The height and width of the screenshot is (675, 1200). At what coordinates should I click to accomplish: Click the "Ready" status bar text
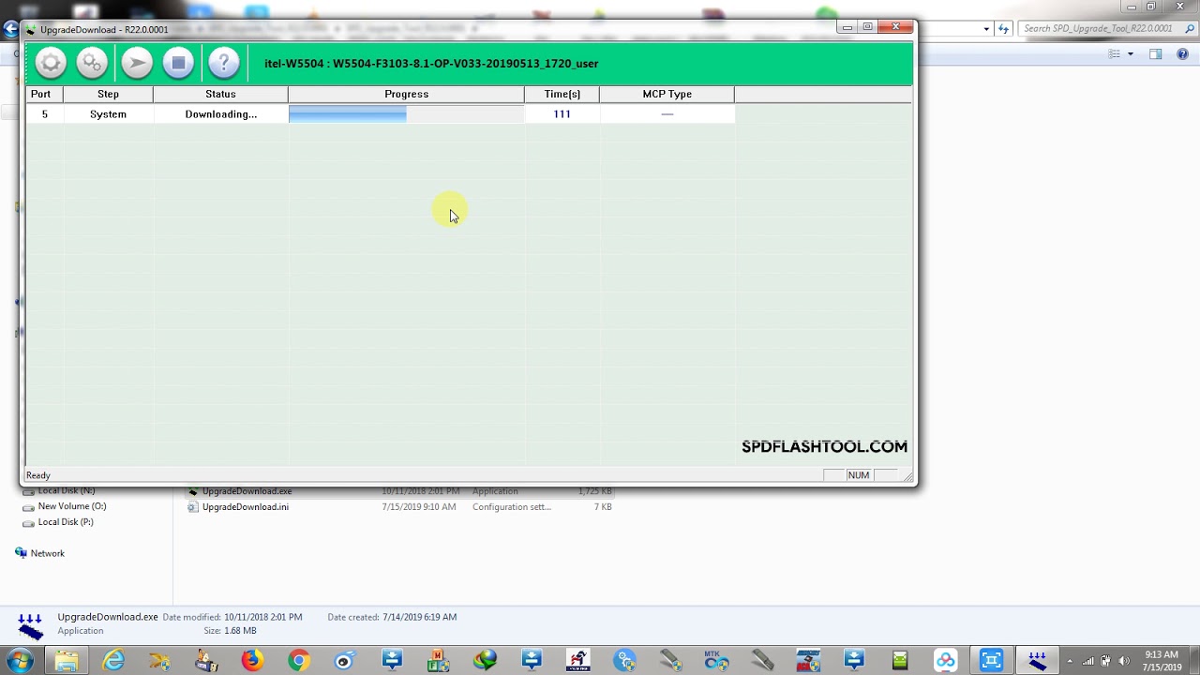pos(38,475)
